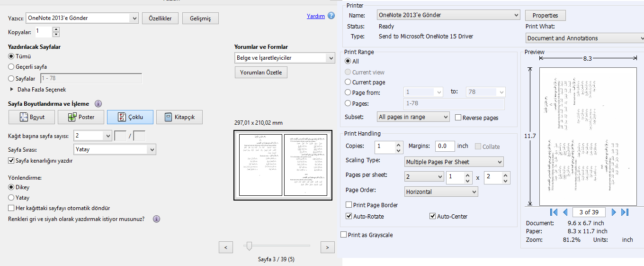Uncheck the Auto-Center checkbox
The image size is (644, 266).
[x=432, y=216]
